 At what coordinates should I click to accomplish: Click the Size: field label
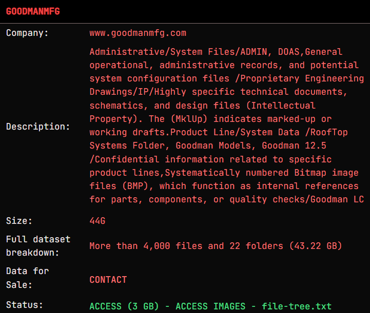click(19, 221)
